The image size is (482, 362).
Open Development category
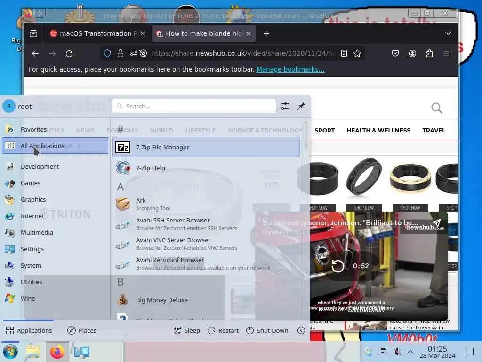coord(55,166)
